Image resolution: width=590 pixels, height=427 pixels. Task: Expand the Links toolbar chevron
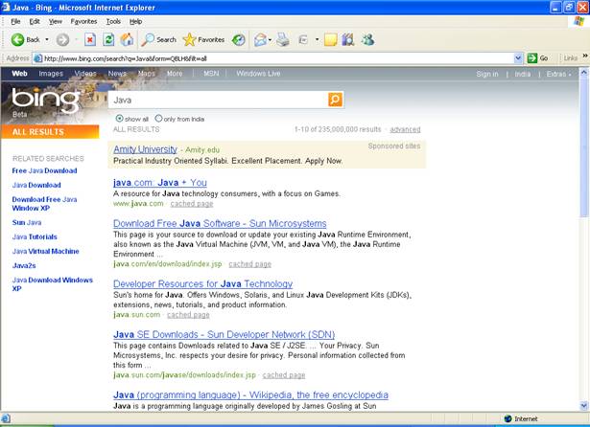coord(585,56)
